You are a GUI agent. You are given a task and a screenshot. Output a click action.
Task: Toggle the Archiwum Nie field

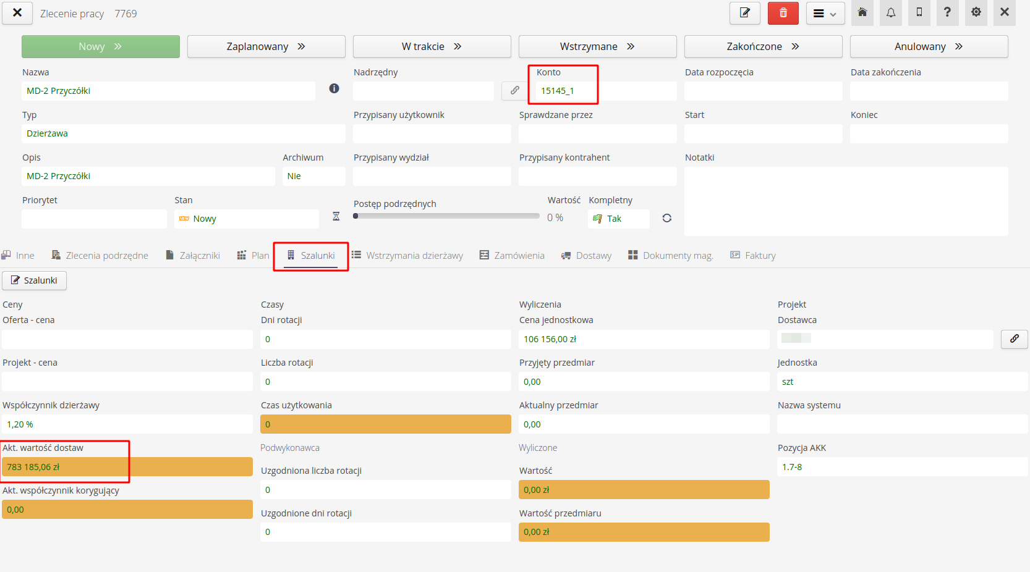pos(313,176)
